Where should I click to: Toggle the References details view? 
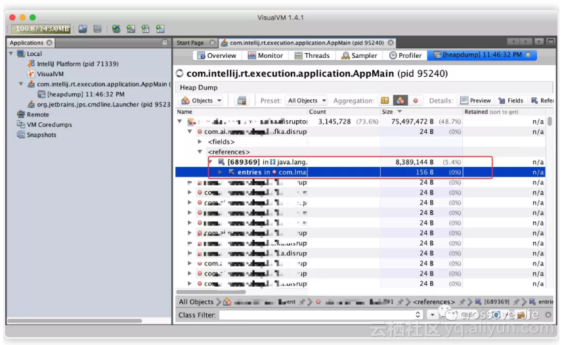coord(542,101)
